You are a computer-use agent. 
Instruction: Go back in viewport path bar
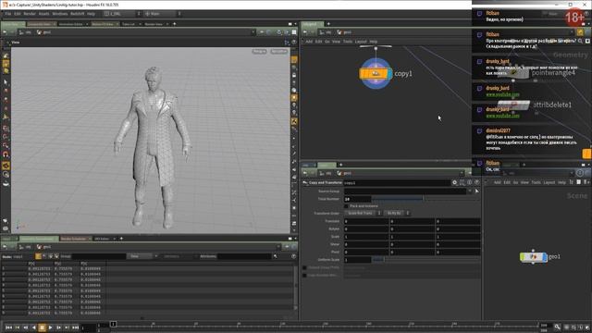pyautogui.click(x=5, y=32)
